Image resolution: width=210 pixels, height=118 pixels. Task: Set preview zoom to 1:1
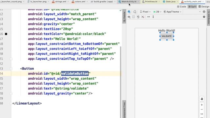point(202,114)
